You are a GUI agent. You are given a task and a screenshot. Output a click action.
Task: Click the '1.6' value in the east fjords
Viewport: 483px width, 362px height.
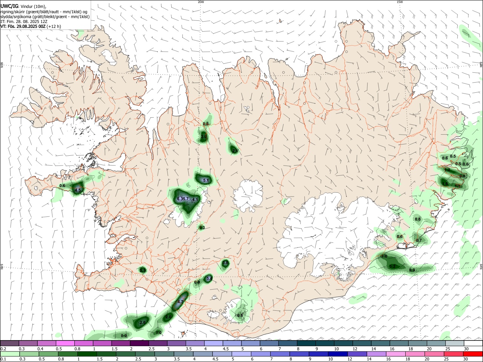coord(445,184)
